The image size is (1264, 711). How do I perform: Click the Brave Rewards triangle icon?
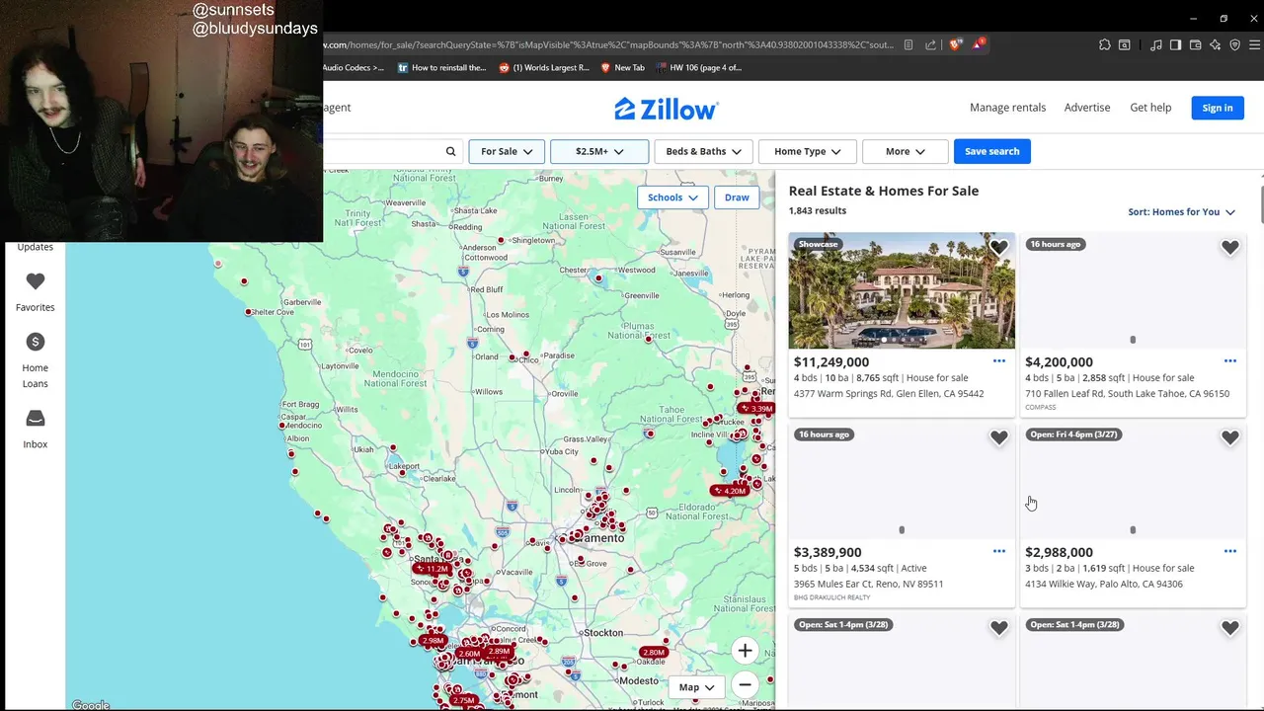978,44
